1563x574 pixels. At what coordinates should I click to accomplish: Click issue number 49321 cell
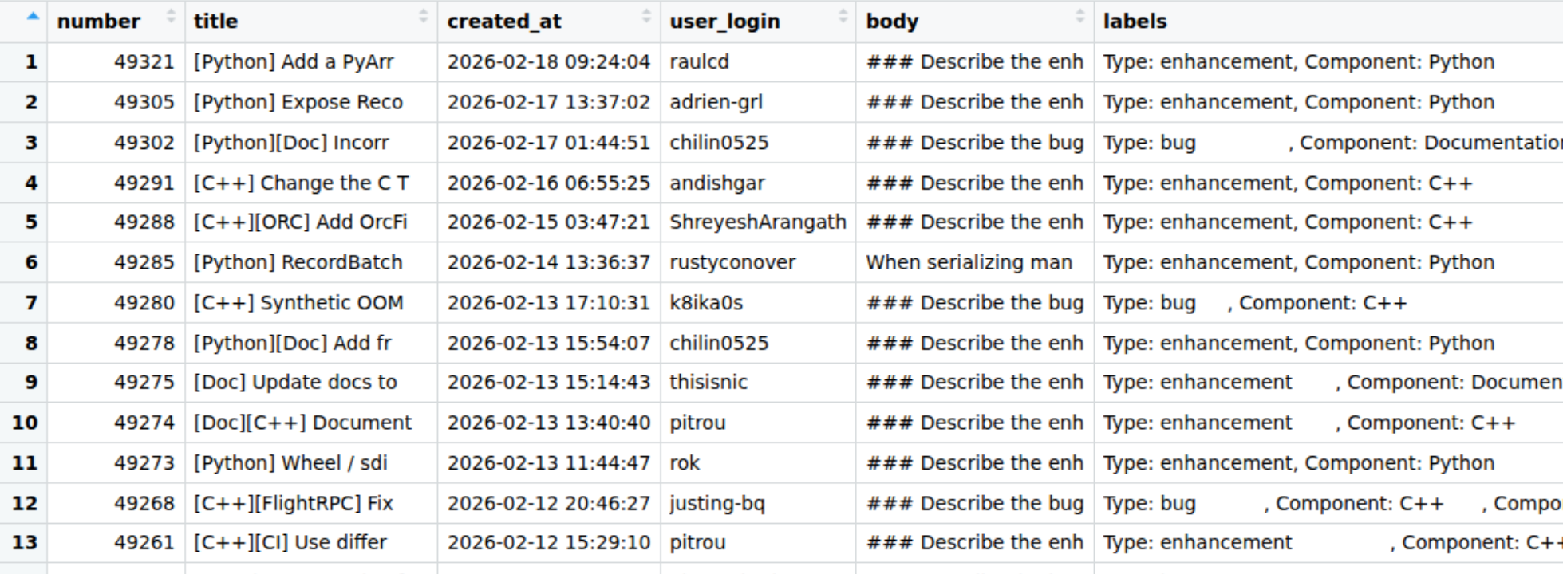(x=144, y=62)
